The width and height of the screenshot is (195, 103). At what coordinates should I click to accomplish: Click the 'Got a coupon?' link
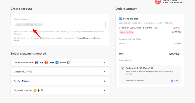[x=125, y=60]
